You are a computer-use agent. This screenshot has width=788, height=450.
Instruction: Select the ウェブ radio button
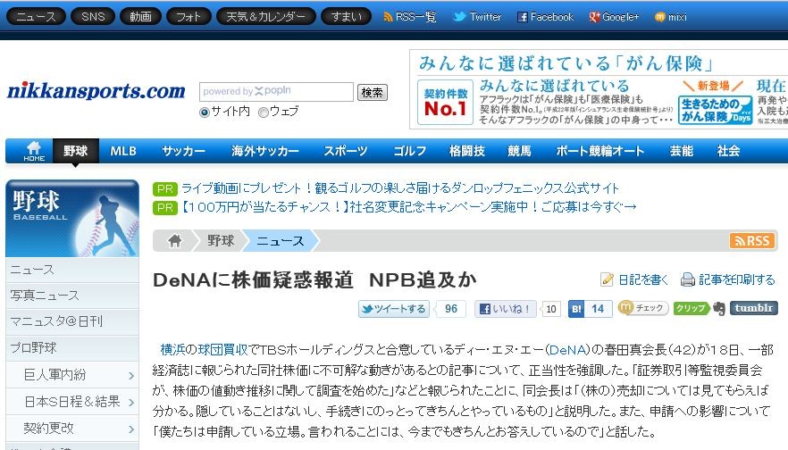(264, 112)
